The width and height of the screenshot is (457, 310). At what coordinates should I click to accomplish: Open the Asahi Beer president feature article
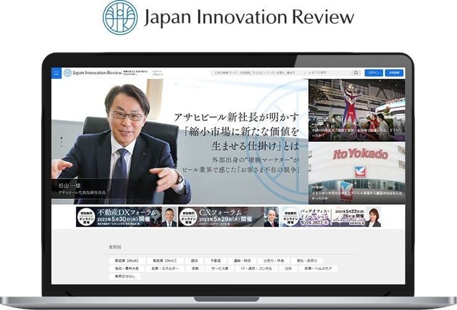point(180,142)
